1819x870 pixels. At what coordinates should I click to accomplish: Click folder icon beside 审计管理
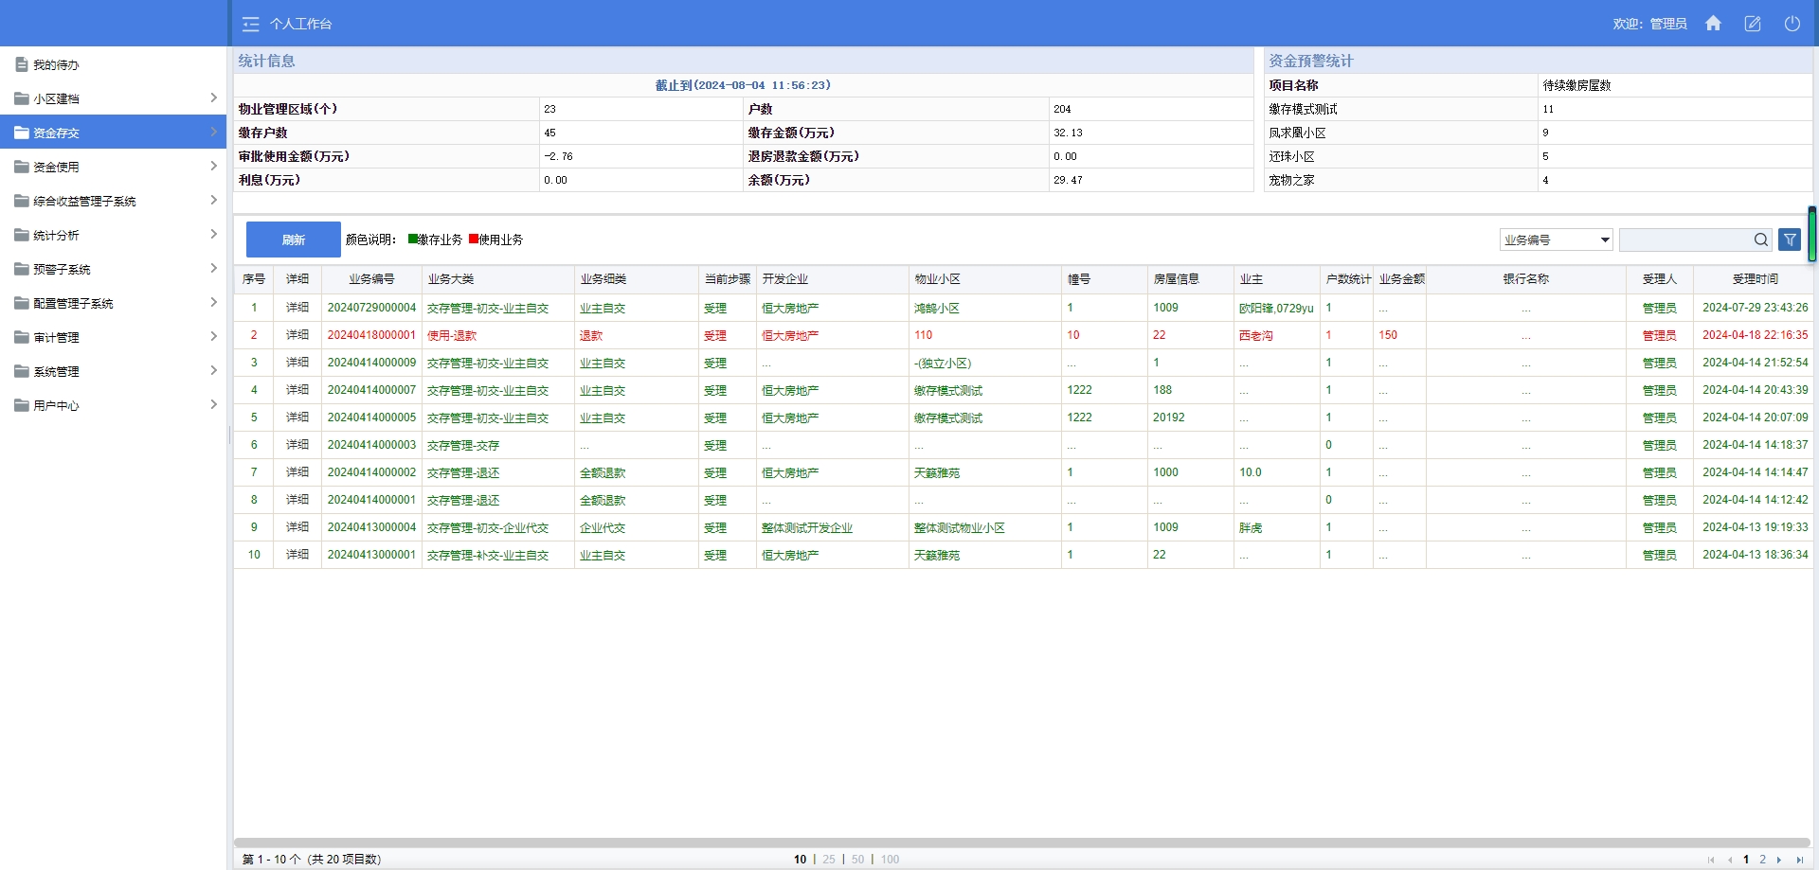point(22,337)
